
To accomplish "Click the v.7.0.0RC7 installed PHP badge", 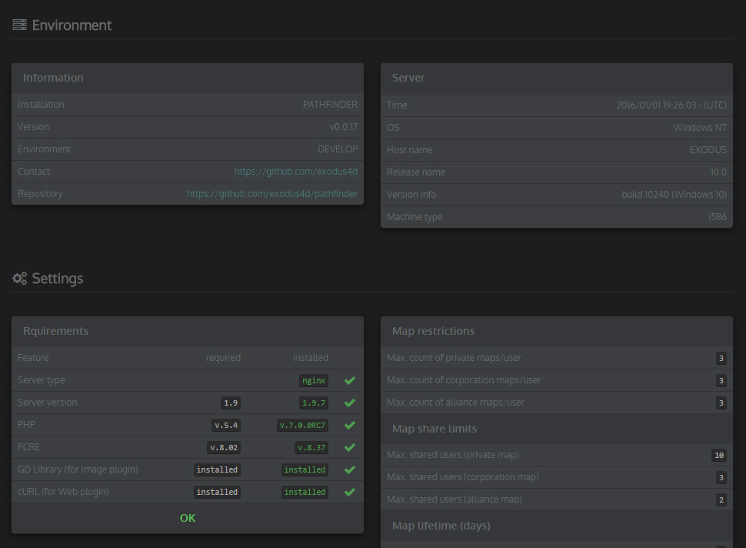I will [302, 425].
